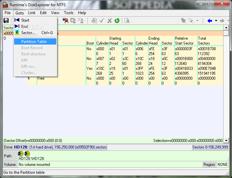Click the grayed binary data export icon

[x=81, y=21]
